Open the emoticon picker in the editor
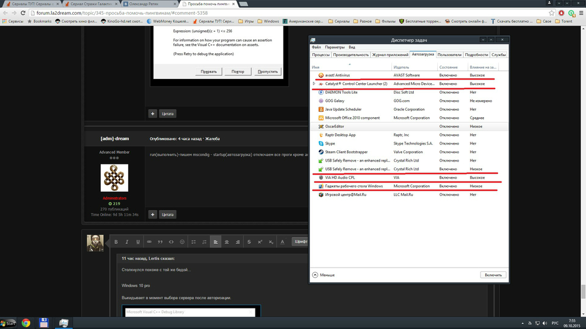This screenshot has height=329, width=586. pos(182,242)
